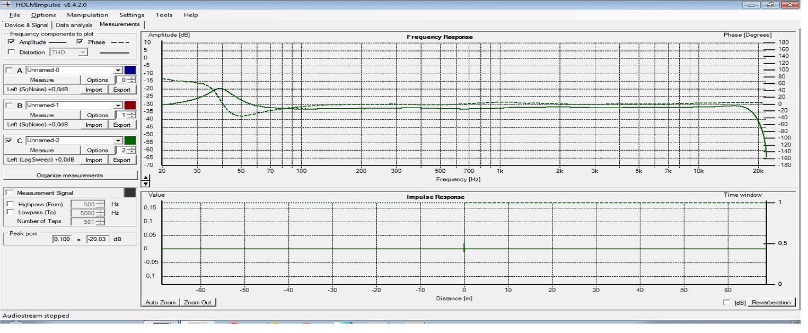Screen dimensions: 808x333
Task: Click Export for slot B
Action: [x=122, y=125]
